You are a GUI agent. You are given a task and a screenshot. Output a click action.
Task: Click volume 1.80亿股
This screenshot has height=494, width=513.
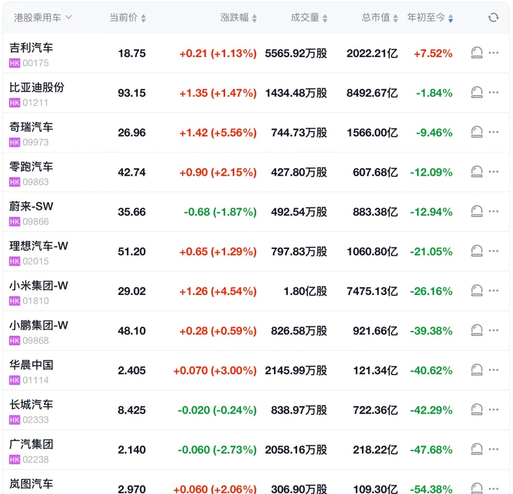coord(305,291)
